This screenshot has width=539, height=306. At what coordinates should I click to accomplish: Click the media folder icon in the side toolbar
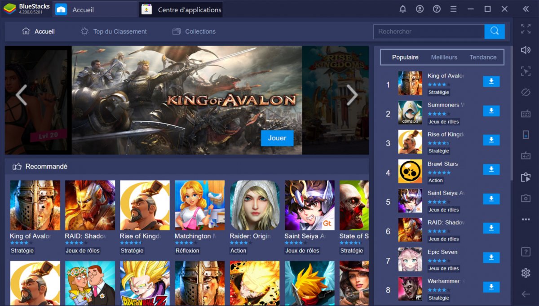tap(526, 177)
